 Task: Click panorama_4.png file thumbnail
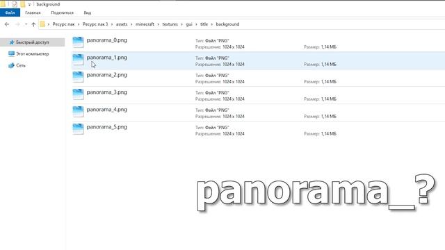pos(78,112)
